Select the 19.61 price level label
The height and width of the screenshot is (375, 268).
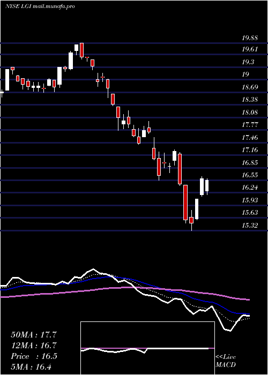point(250,49)
